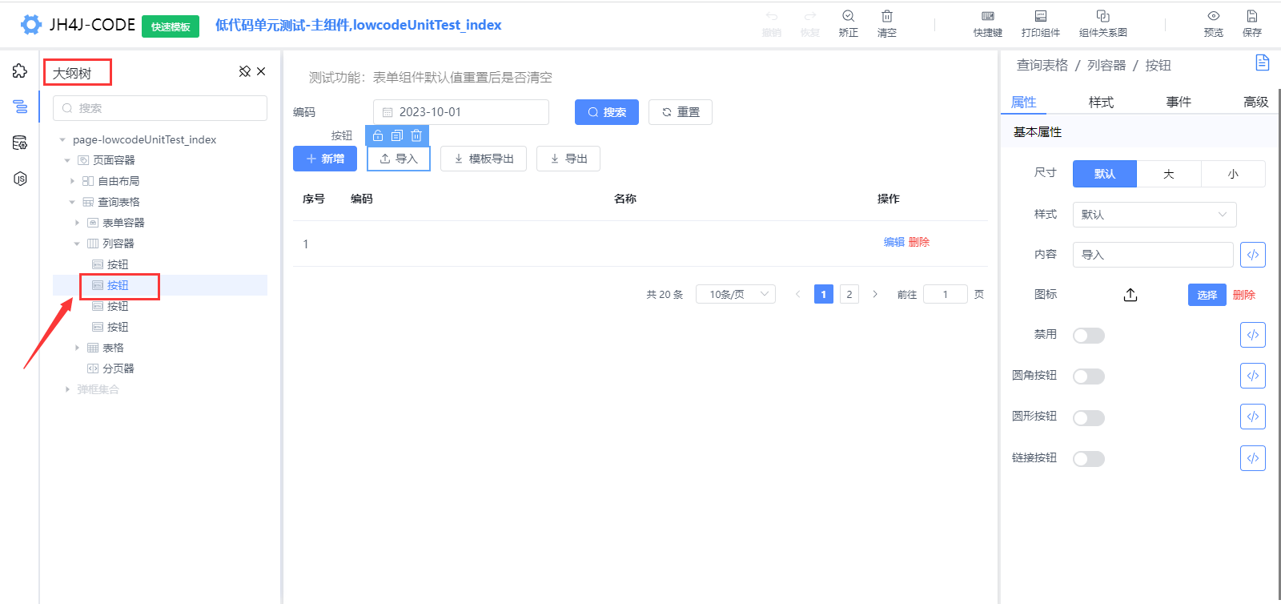Click the 重置 button

tap(681, 112)
